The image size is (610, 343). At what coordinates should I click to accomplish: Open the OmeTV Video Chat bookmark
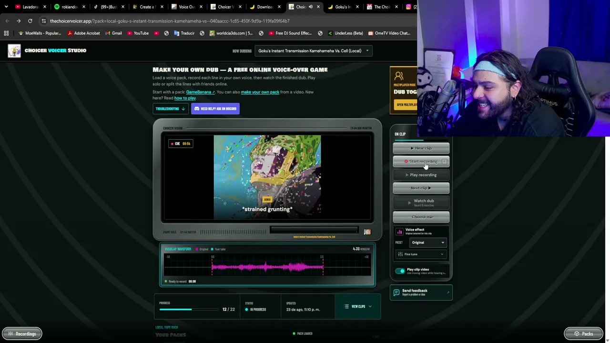point(389,33)
